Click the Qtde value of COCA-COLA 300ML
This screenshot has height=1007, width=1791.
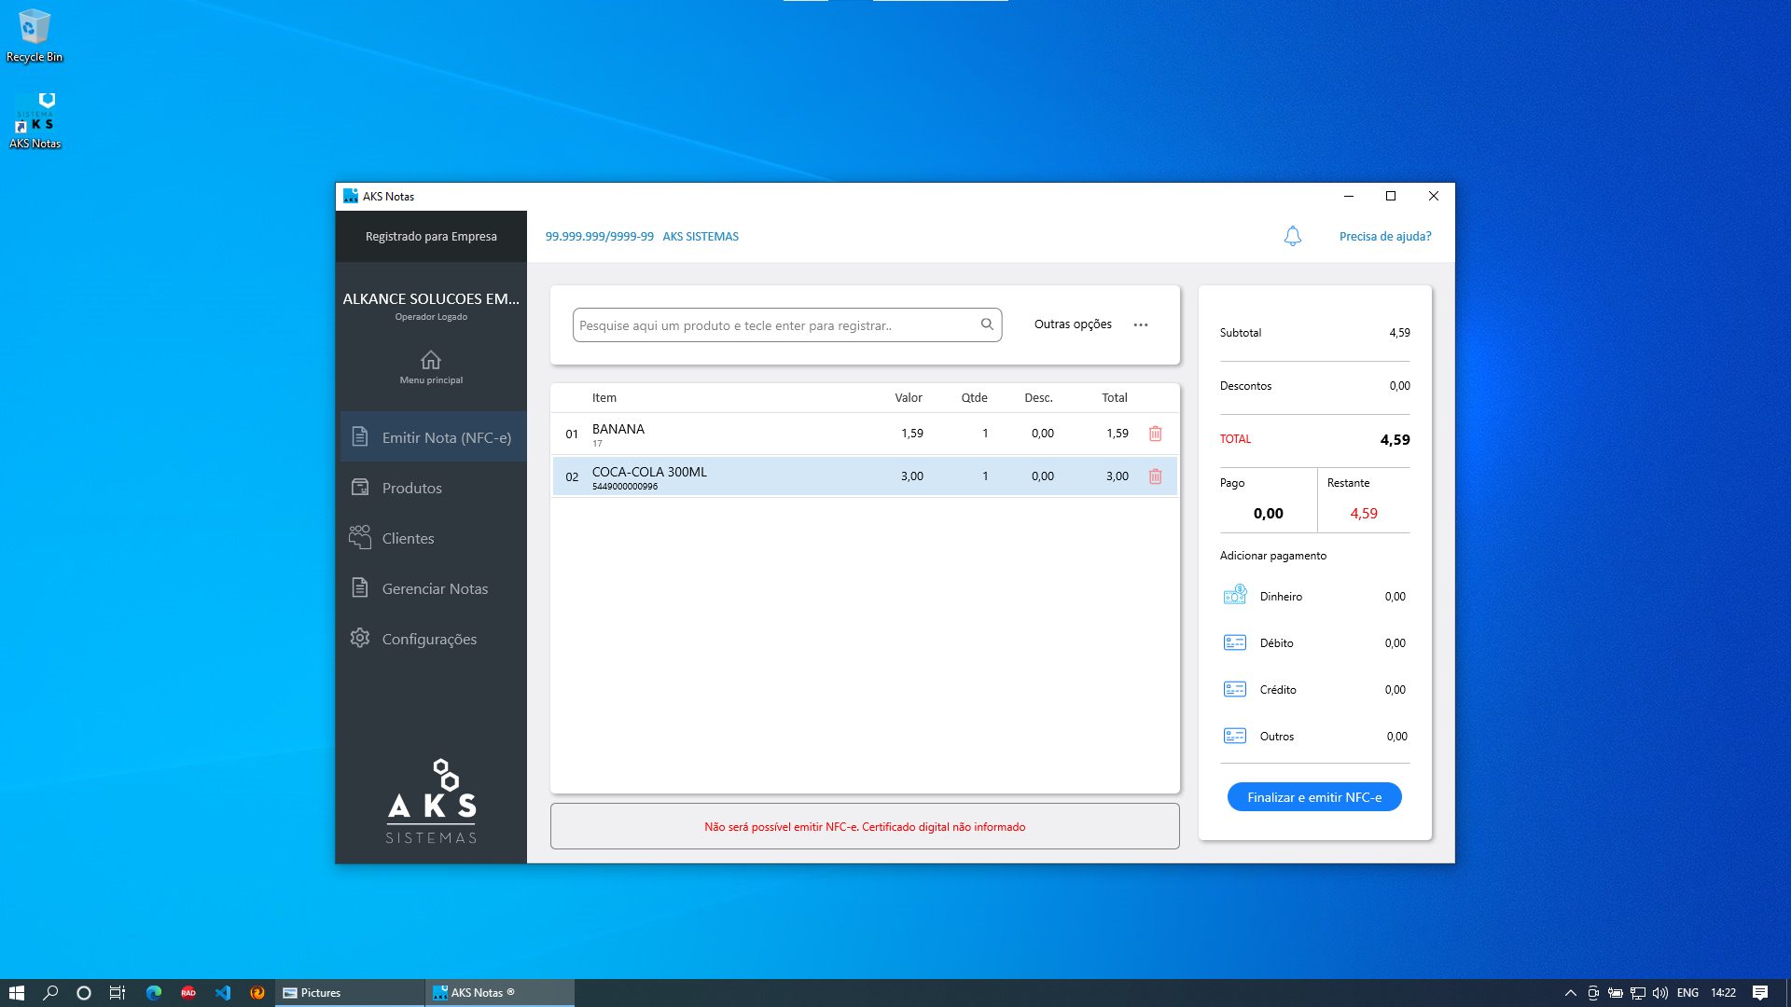coord(985,476)
